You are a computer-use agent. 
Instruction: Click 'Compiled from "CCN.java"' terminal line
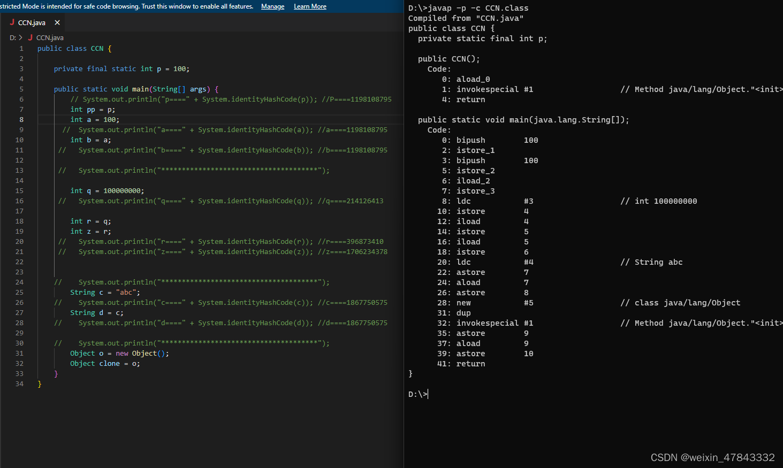coord(466,18)
